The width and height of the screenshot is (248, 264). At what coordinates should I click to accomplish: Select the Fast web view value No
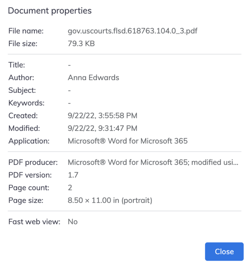(73, 222)
